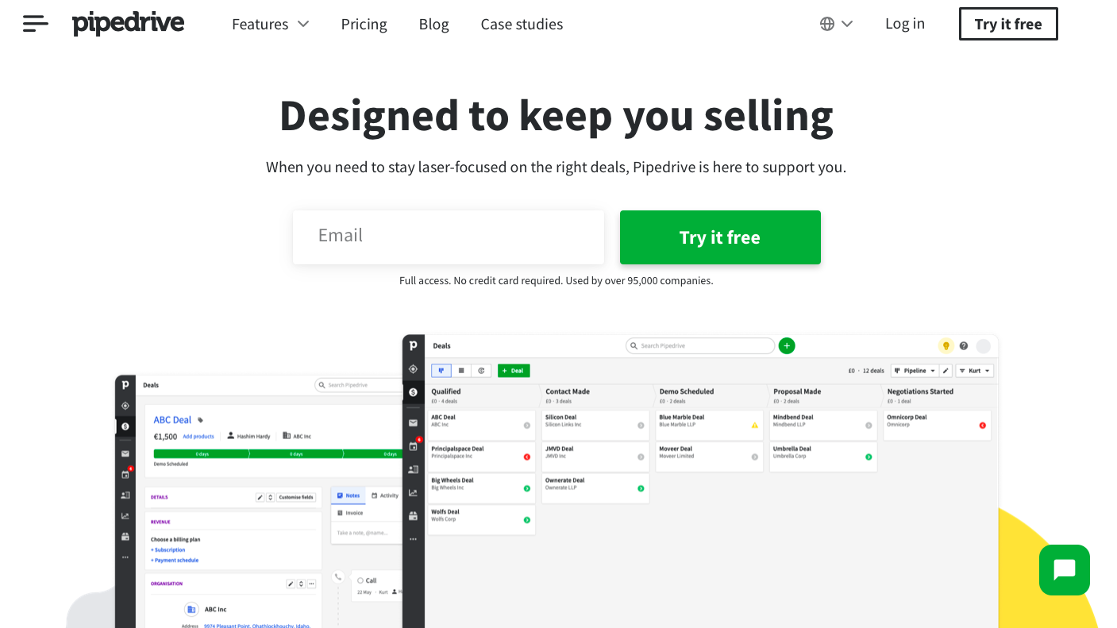Click the P logo in the Deals board sidebar
Screen dimensions: 1117x628
pos(413,345)
